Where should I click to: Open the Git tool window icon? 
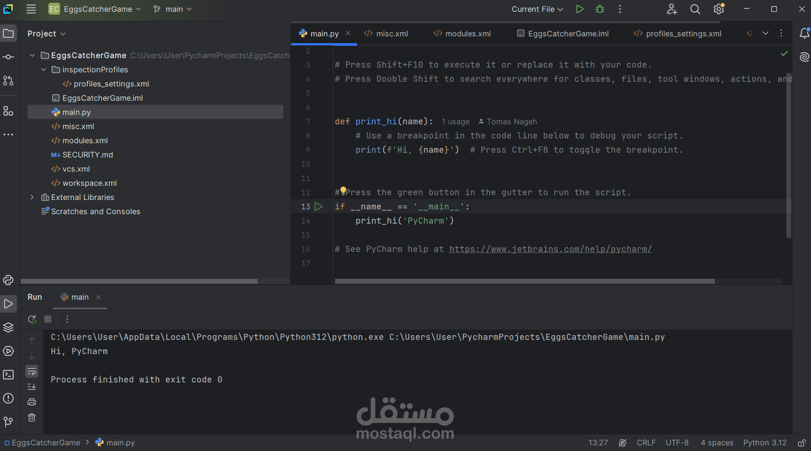[x=9, y=421]
